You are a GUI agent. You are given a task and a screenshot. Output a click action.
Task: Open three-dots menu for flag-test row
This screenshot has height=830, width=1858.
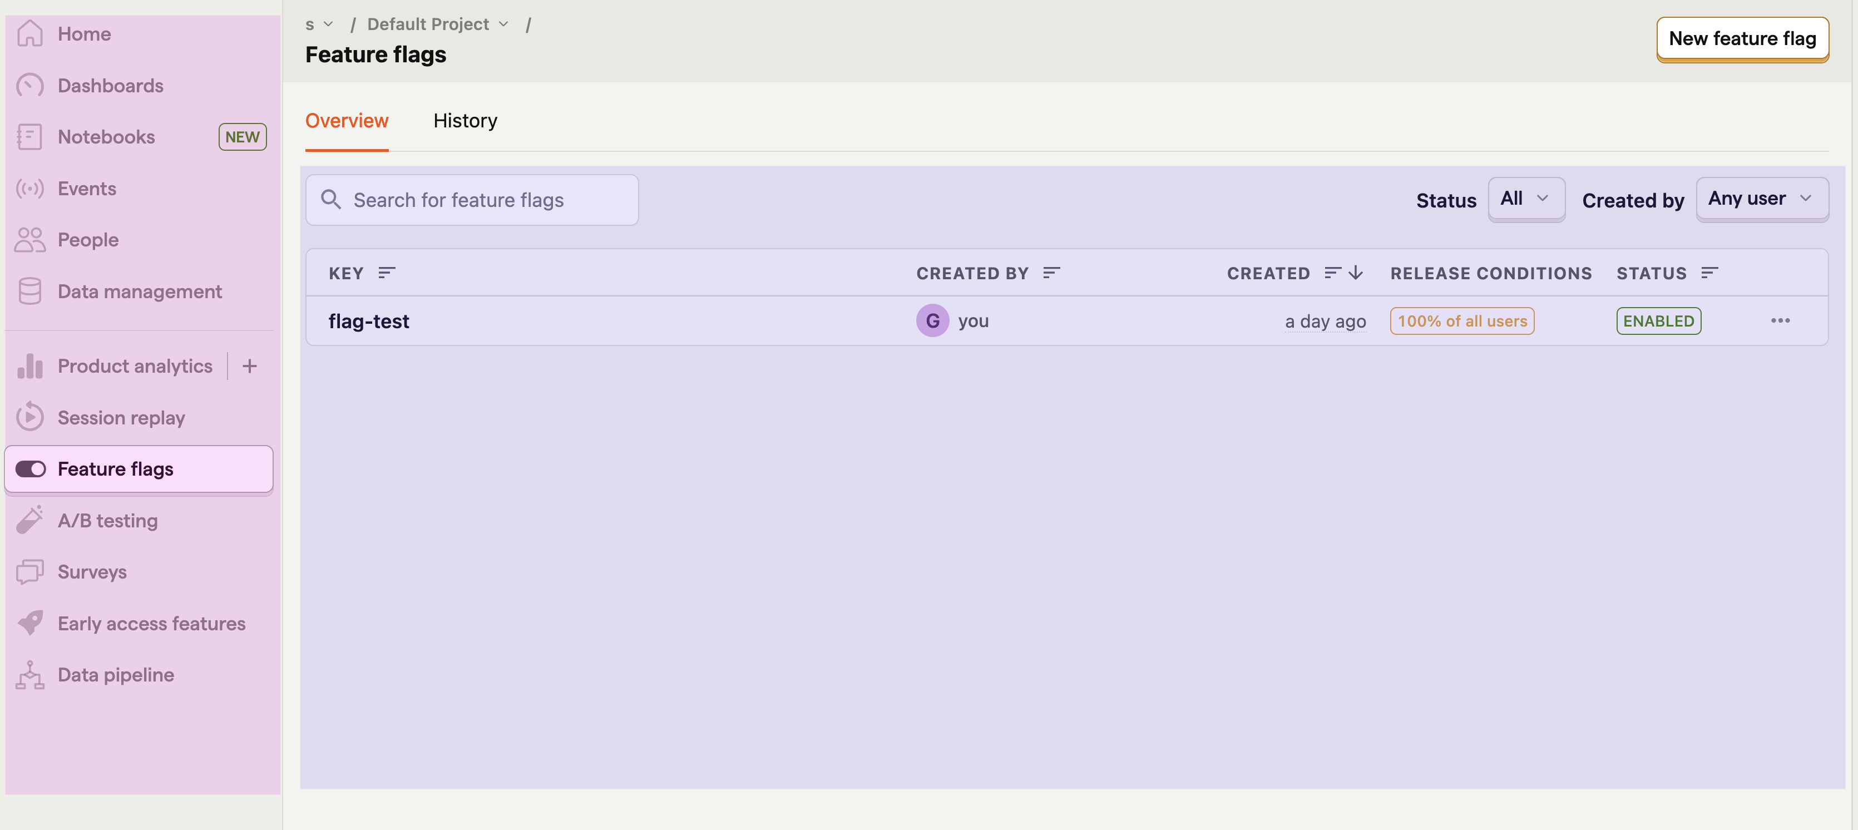coord(1780,321)
